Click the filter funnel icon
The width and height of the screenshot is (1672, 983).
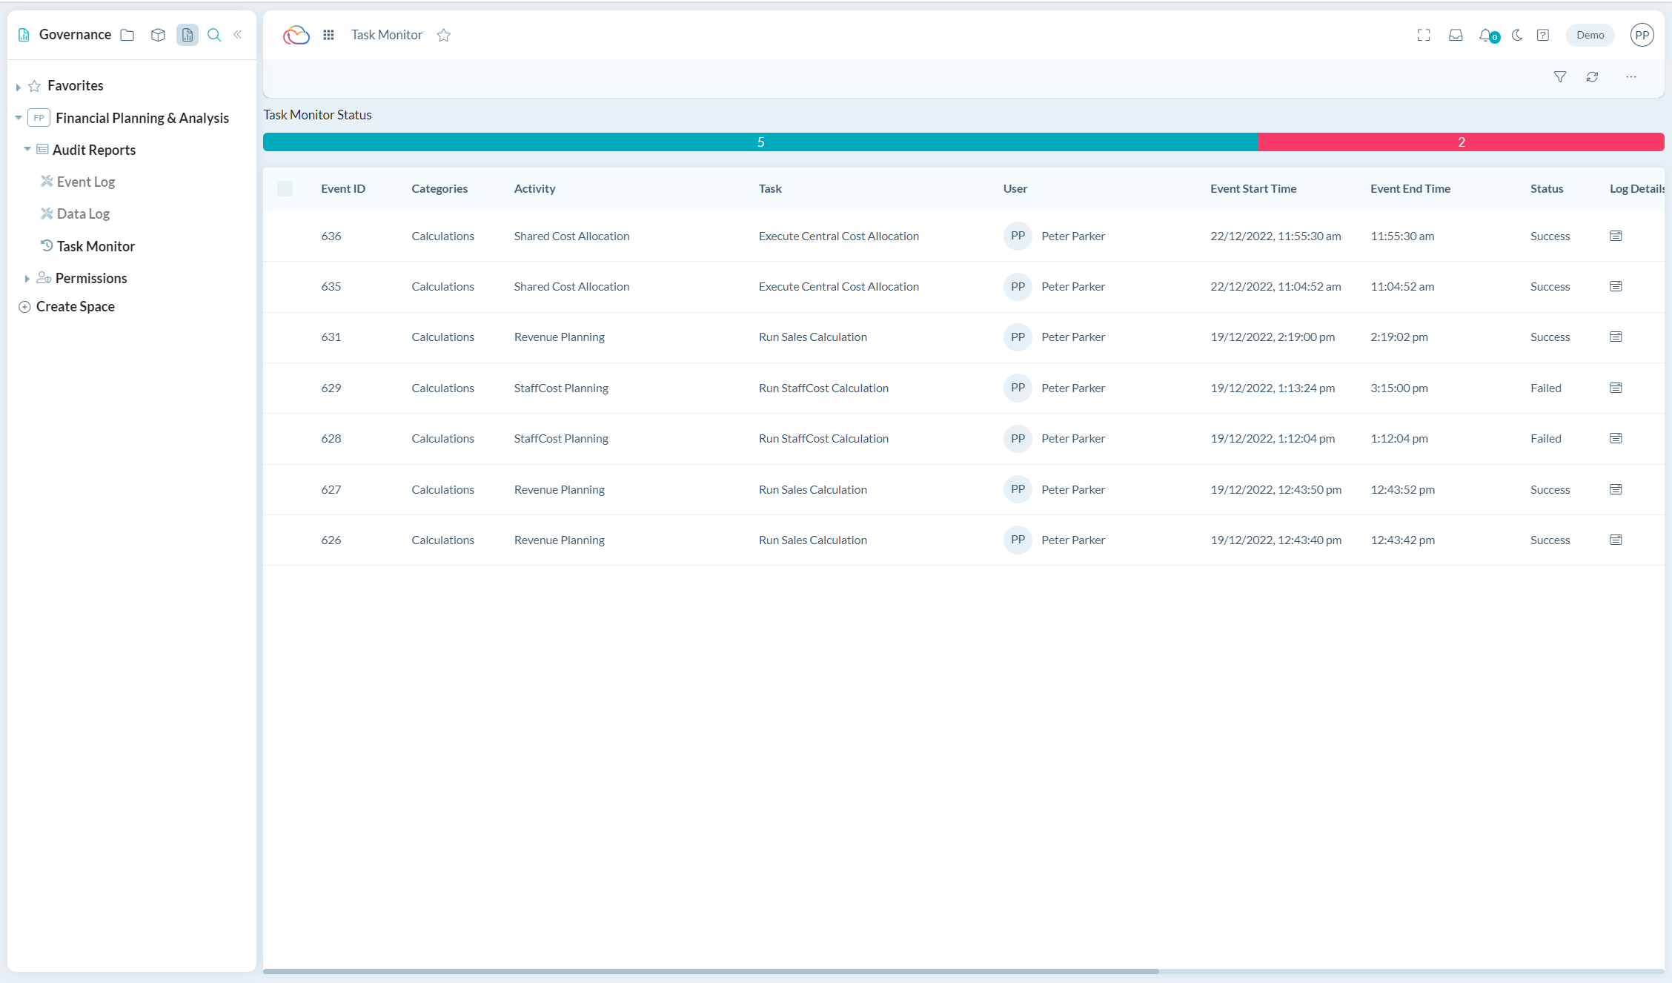coord(1559,77)
